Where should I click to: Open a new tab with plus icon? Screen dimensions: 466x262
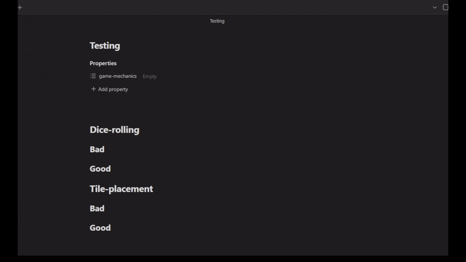pos(20,7)
